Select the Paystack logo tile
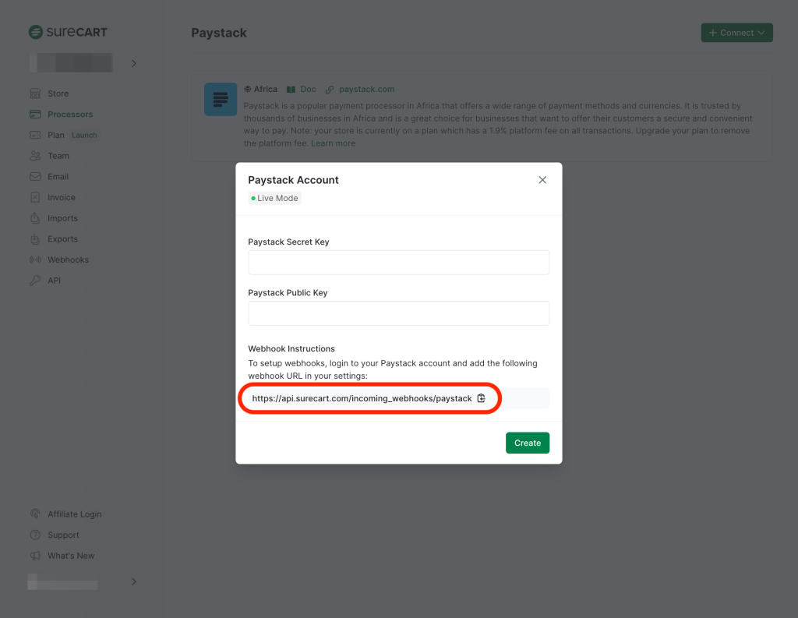Viewport: 798px width, 618px height. pyautogui.click(x=220, y=99)
